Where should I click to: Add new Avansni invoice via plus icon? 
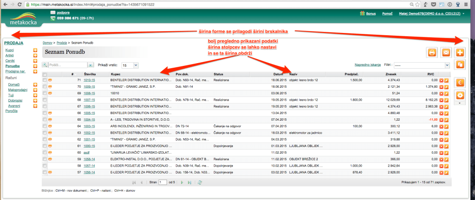click(x=35, y=106)
